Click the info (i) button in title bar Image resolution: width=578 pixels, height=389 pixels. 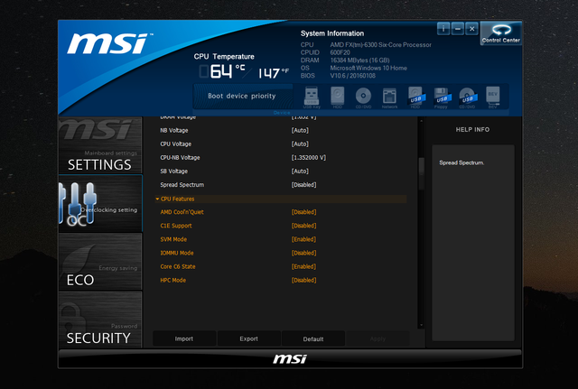click(443, 28)
